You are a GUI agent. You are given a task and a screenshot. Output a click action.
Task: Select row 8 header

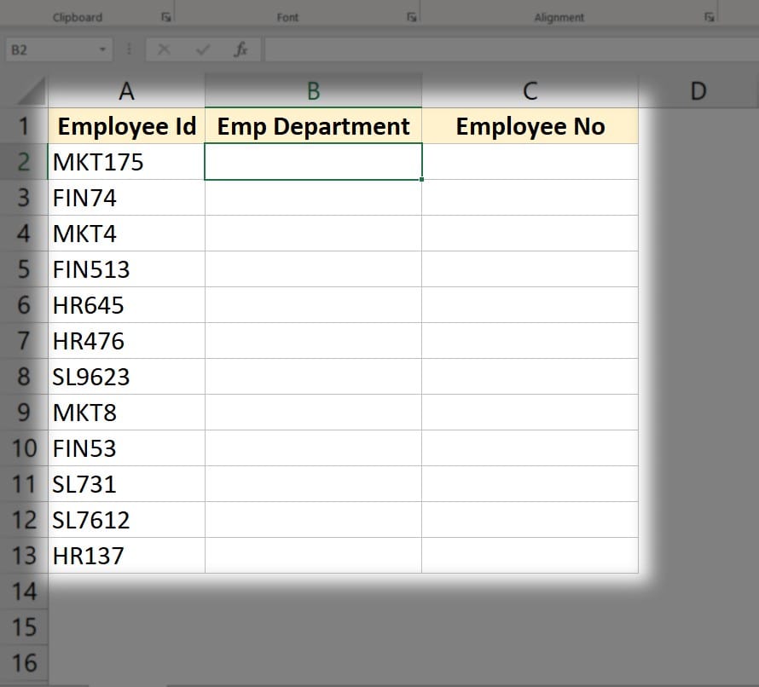click(24, 377)
